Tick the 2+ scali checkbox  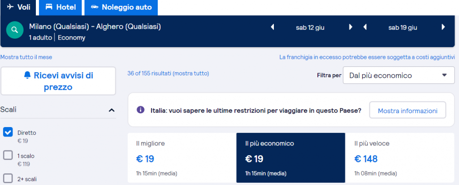8,178
